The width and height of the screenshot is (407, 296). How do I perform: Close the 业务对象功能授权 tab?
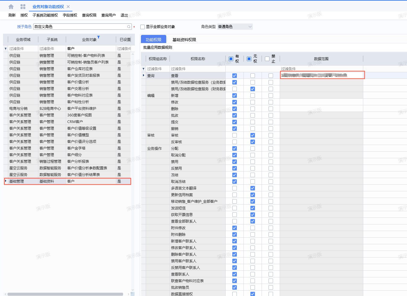pos(68,7)
